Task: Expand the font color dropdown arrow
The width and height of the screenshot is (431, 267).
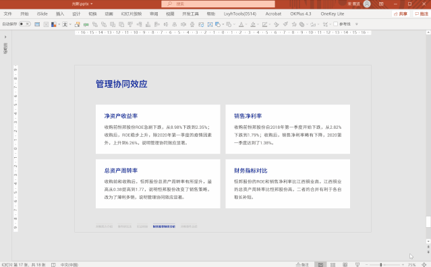Action: click(x=246, y=24)
